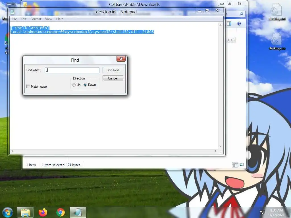Open Explorer help question mark icon
The height and width of the screenshot is (218, 291).
point(239,24)
